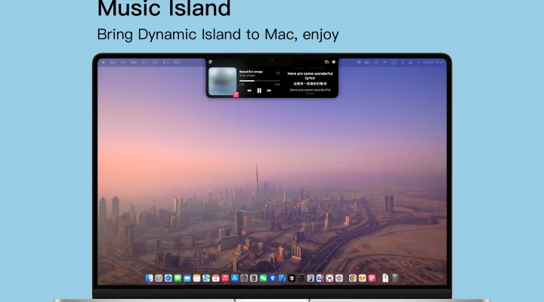Click the "Beautiful songs" track title
The width and height of the screenshot is (544, 302).
[251, 72]
